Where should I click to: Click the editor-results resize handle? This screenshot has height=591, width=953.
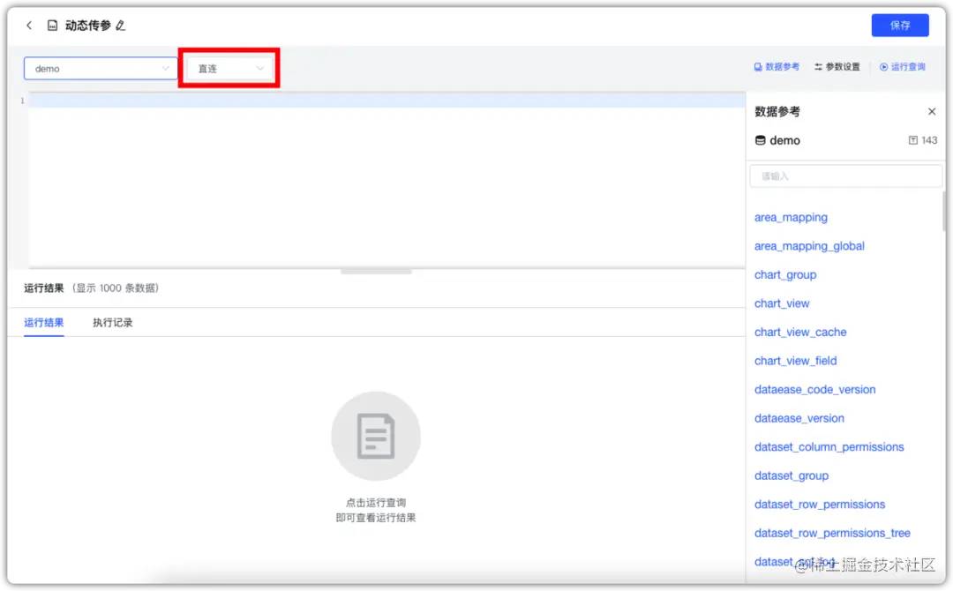(x=376, y=272)
